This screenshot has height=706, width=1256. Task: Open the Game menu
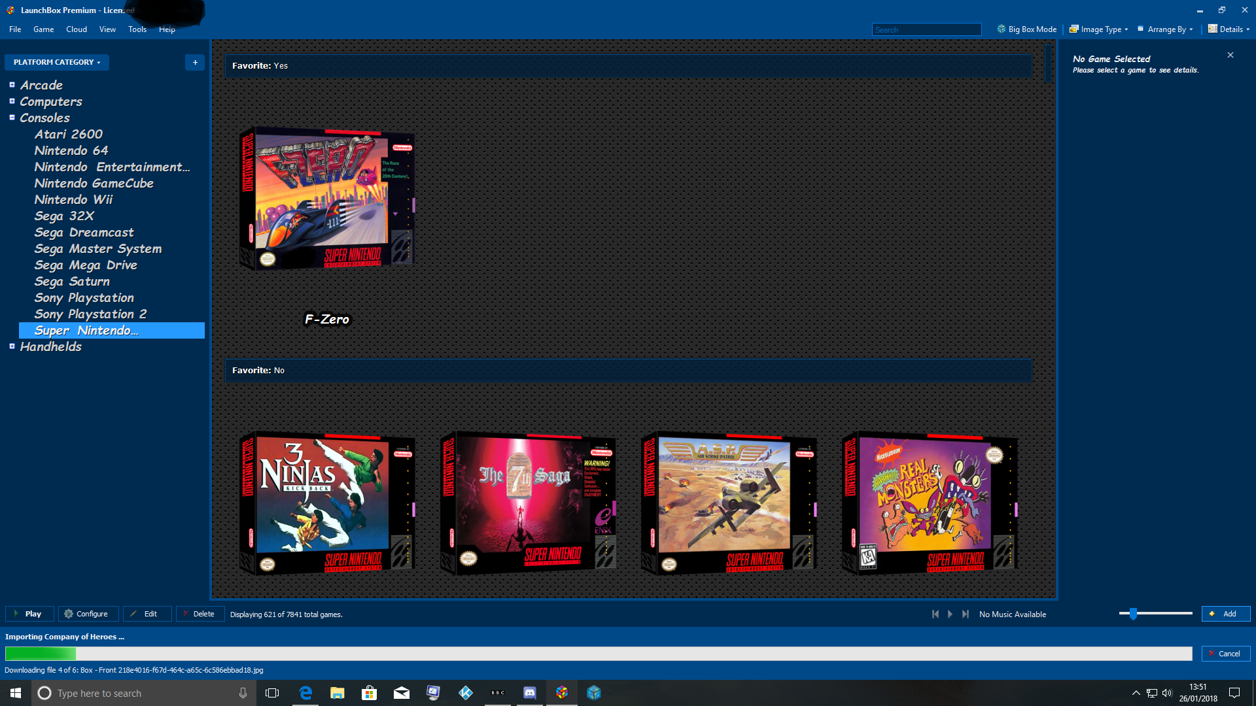[44, 29]
